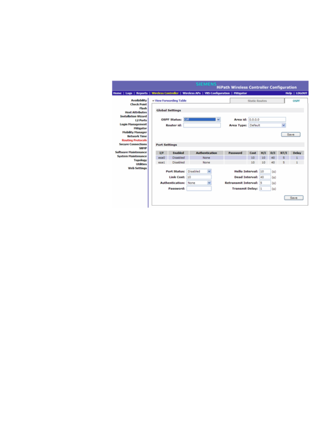Open Utilities in the sidebar
The height and width of the screenshot is (436, 309).
(x=141, y=164)
